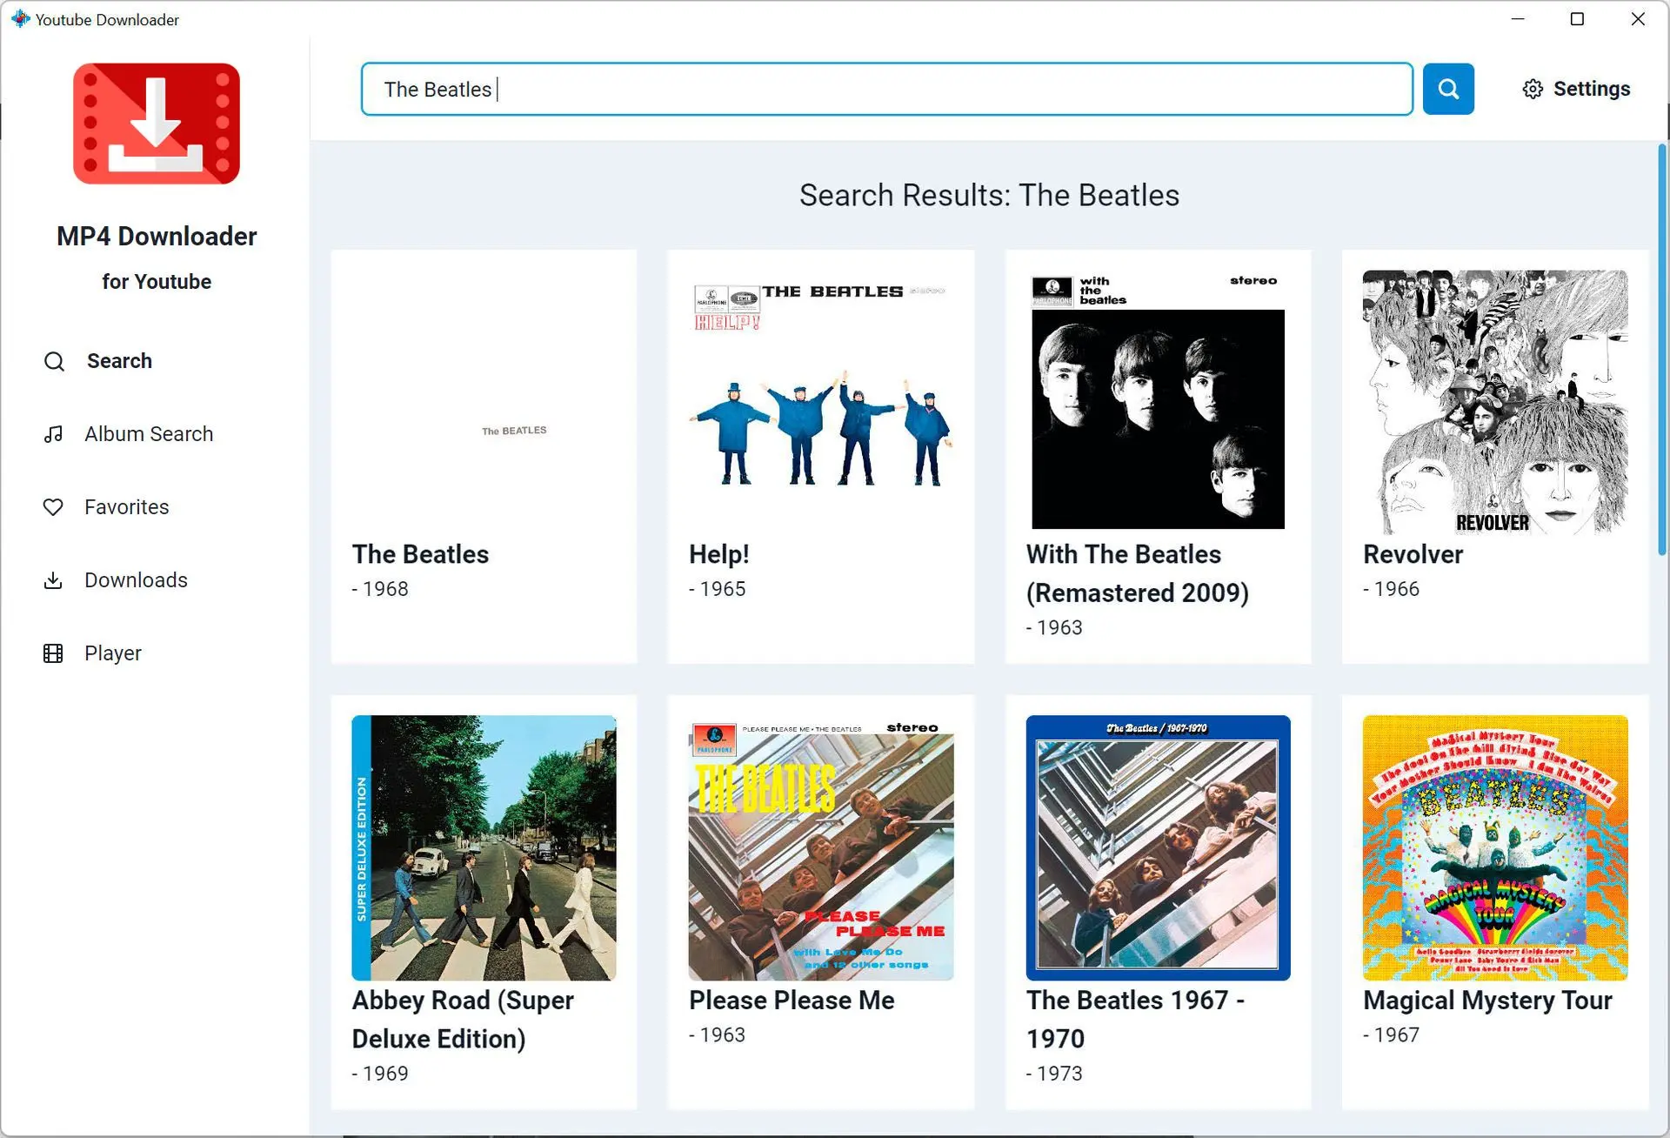The height and width of the screenshot is (1138, 1670).
Task: Navigate to Player panel
Action: coord(113,653)
